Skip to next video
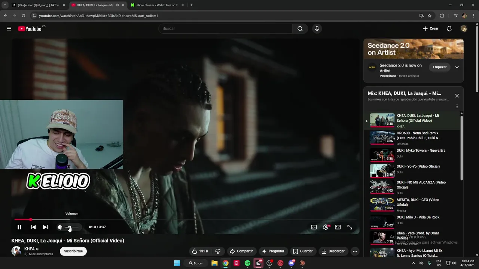 [45, 227]
